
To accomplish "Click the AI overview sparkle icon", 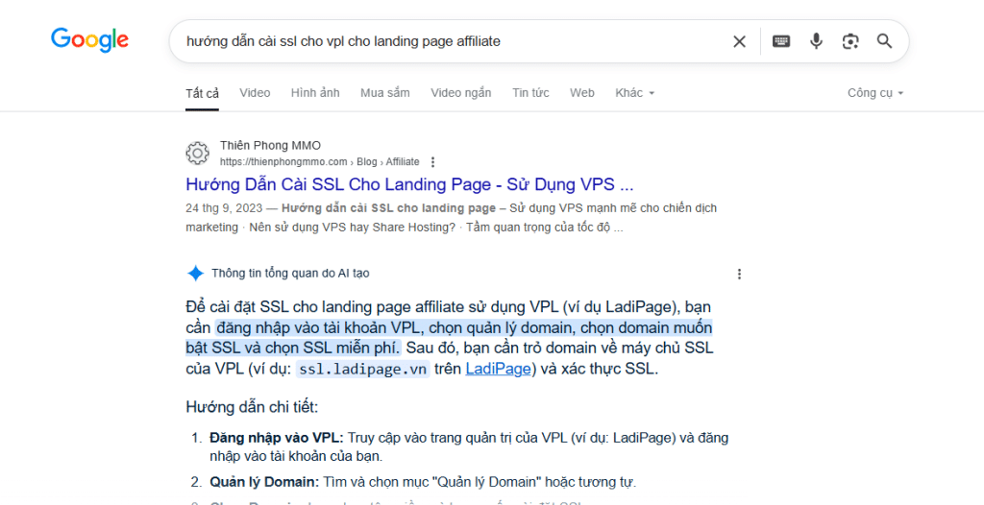I will coord(195,274).
